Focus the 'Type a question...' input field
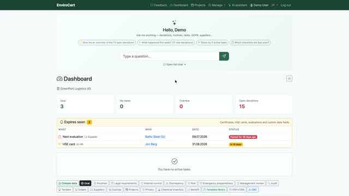Viewport: 349px width, 196px height. [x=170, y=56]
